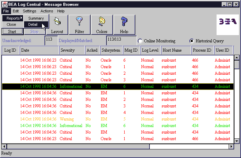
Task: Click the Severity column header
Action: point(72,50)
